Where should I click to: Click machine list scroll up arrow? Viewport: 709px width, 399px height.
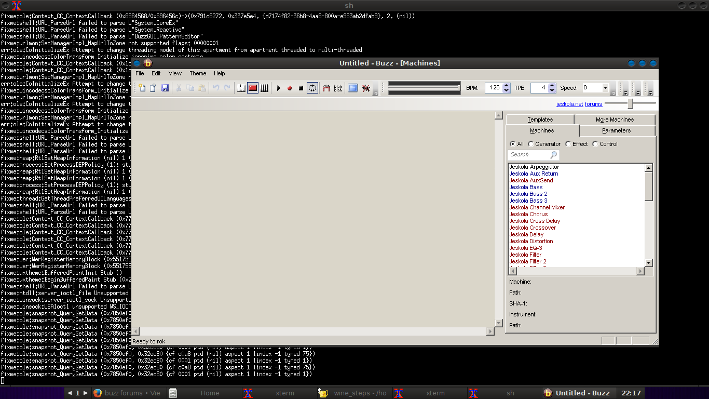click(648, 168)
